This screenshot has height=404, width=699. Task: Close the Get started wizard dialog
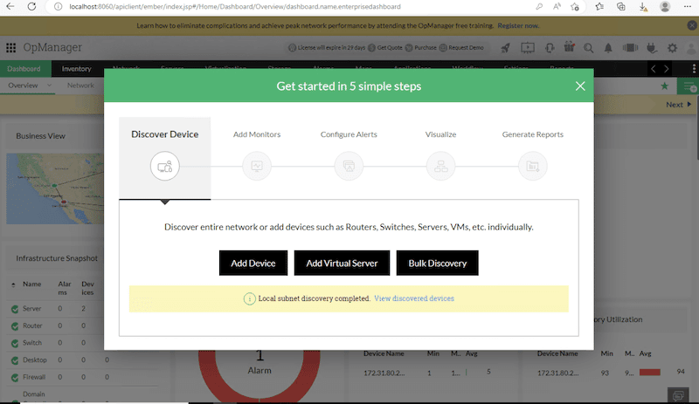[580, 86]
